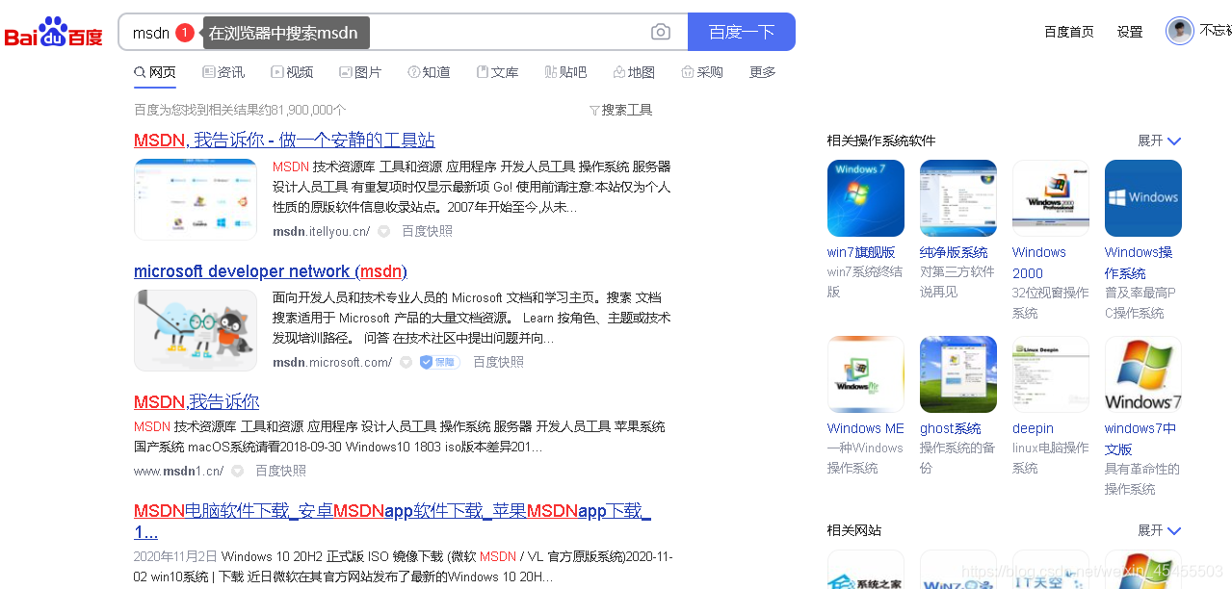This screenshot has height=589, width=1232.
Task: Expand the arrow beside msdn.microsoft.com/
Action: click(x=406, y=363)
